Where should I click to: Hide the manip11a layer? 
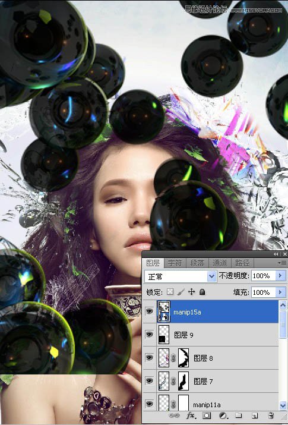click(x=149, y=404)
